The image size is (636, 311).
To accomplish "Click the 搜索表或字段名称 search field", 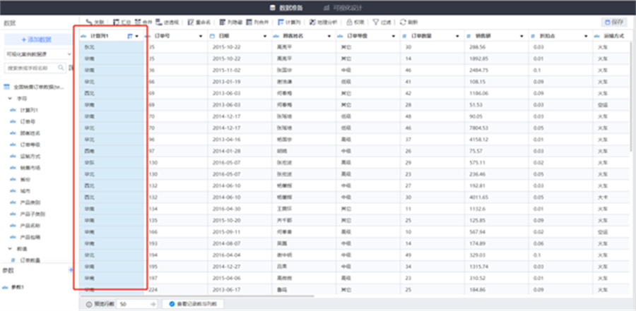I will click(33, 68).
